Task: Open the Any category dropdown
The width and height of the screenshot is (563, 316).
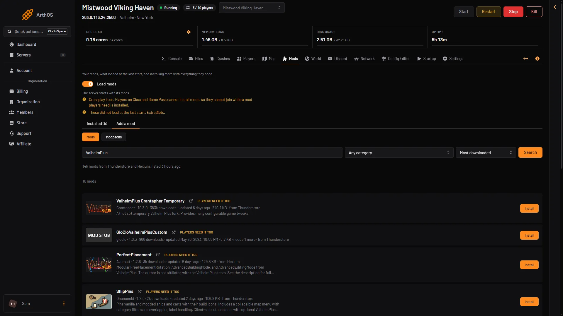Action: click(399, 153)
